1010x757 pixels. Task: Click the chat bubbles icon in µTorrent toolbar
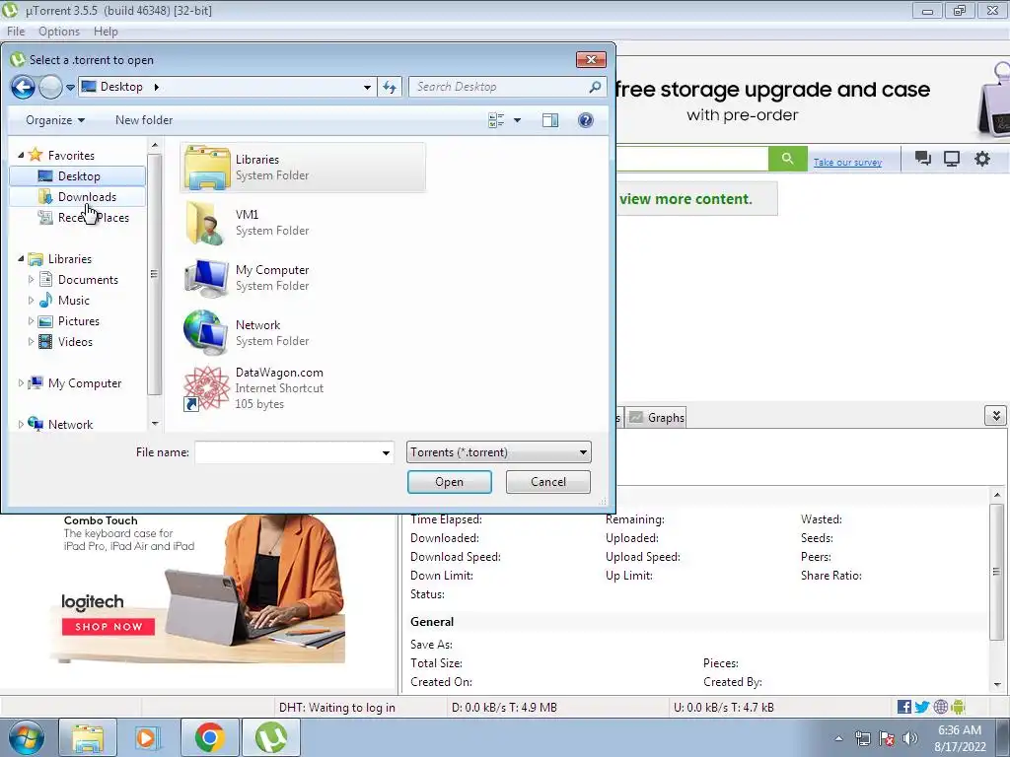click(x=922, y=159)
